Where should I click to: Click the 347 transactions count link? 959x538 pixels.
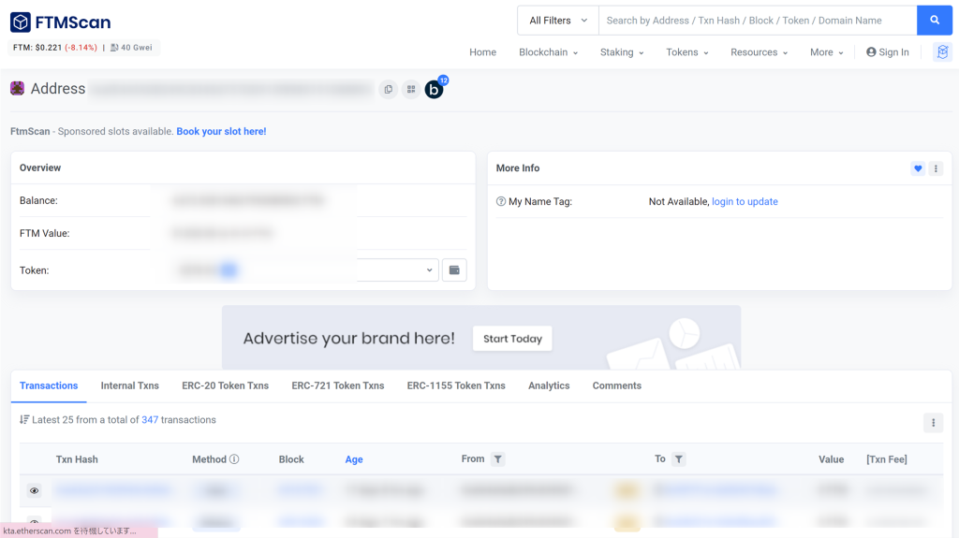pyautogui.click(x=150, y=420)
